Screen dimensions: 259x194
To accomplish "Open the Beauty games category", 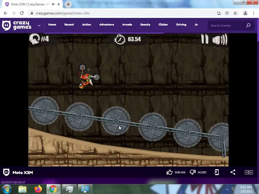I will [x=145, y=25].
